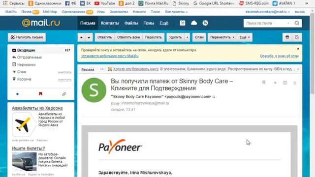Select the Входящие folder

[x=41, y=50]
